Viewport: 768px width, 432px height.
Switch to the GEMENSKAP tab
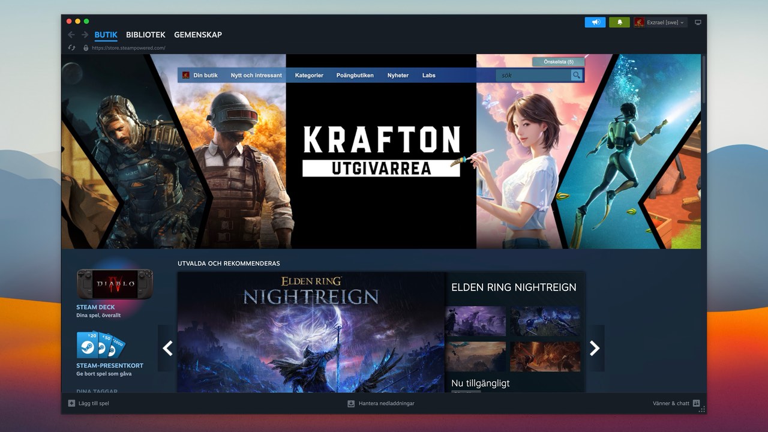(198, 34)
